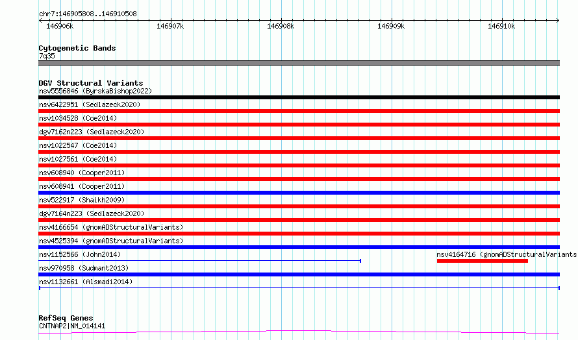Click dgv7164n223 (Sedlazeck2020) label
This screenshot has width=578, height=340.
[x=92, y=213]
